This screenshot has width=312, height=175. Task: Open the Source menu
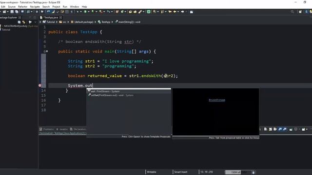[12, 7]
